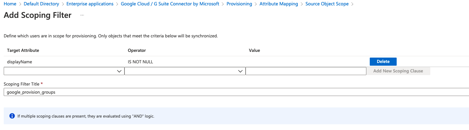
Task: Navigate to Provisioning breadcrumb
Action: point(239,4)
